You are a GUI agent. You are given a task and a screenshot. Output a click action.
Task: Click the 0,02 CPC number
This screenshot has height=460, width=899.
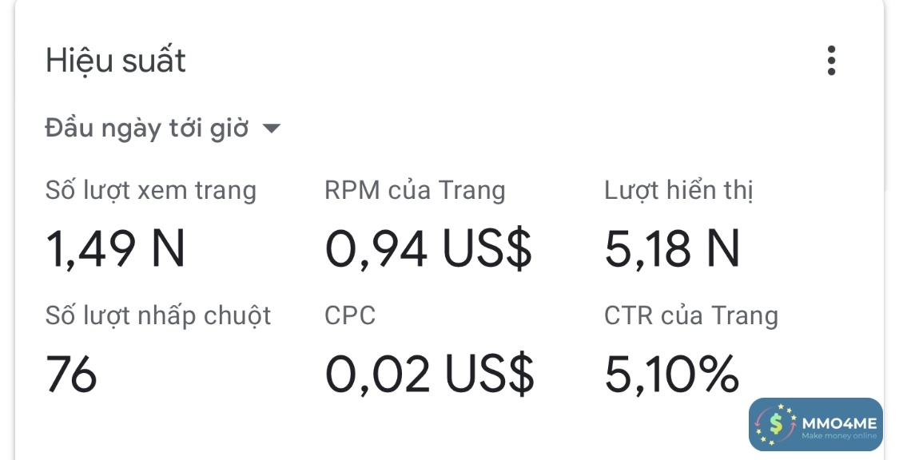(x=377, y=374)
